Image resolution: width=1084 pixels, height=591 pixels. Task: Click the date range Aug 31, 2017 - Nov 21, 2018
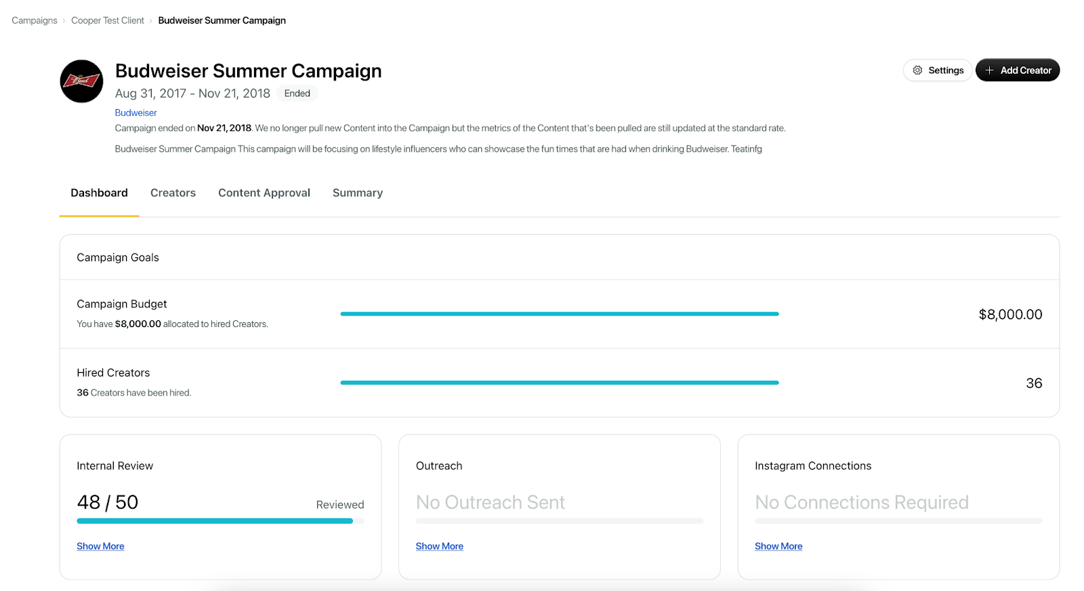192,93
